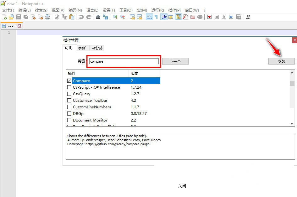
Task: Open Find with the binoculars icon
Action: pyautogui.click(x=98, y=17)
